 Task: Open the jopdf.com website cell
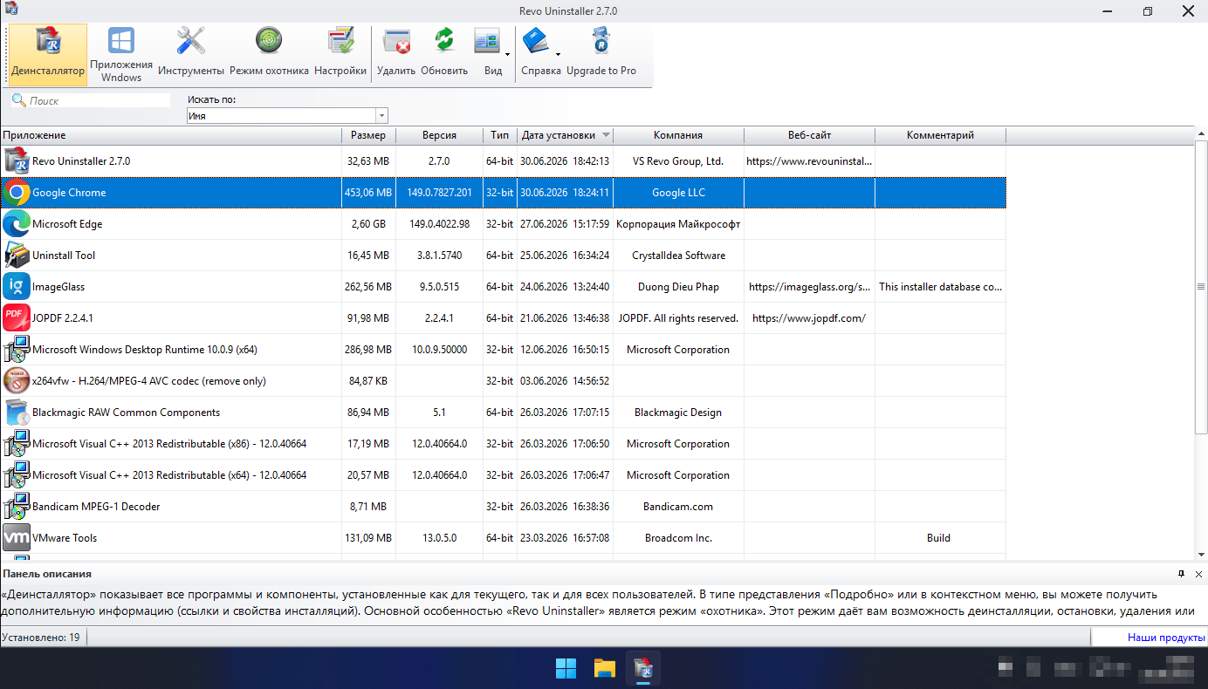click(809, 318)
